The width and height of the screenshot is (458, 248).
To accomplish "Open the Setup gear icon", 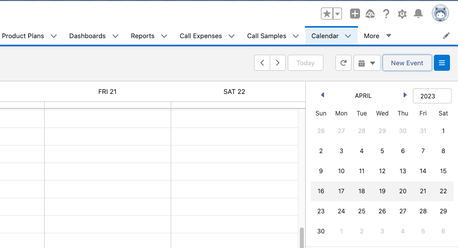I will point(402,14).
